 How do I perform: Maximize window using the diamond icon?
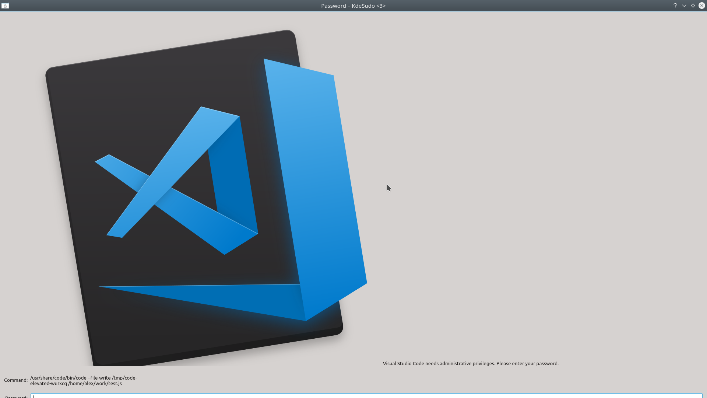click(x=693, y=6)
